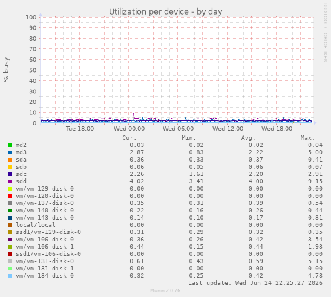Click the vm/vm-137-disk-0 legend label
This screenshot has width=331, height=297.
[45, 203]
